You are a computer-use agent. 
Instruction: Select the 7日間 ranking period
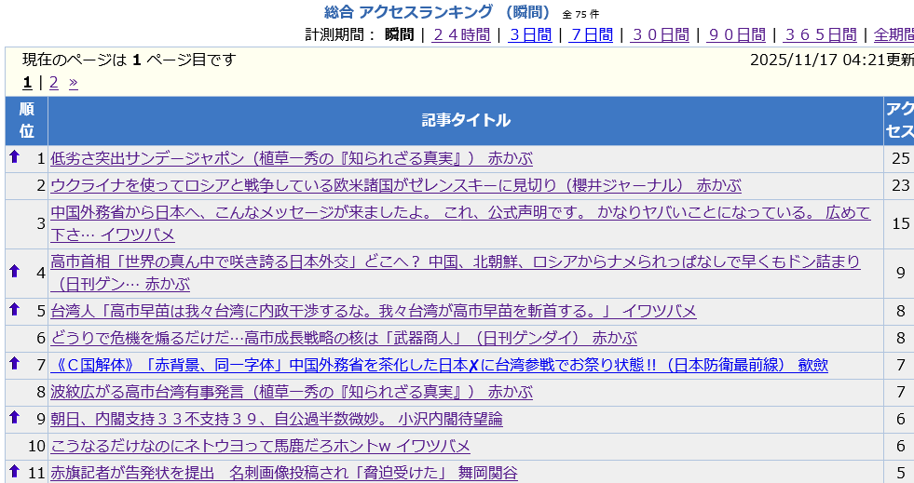click(591, 35)
